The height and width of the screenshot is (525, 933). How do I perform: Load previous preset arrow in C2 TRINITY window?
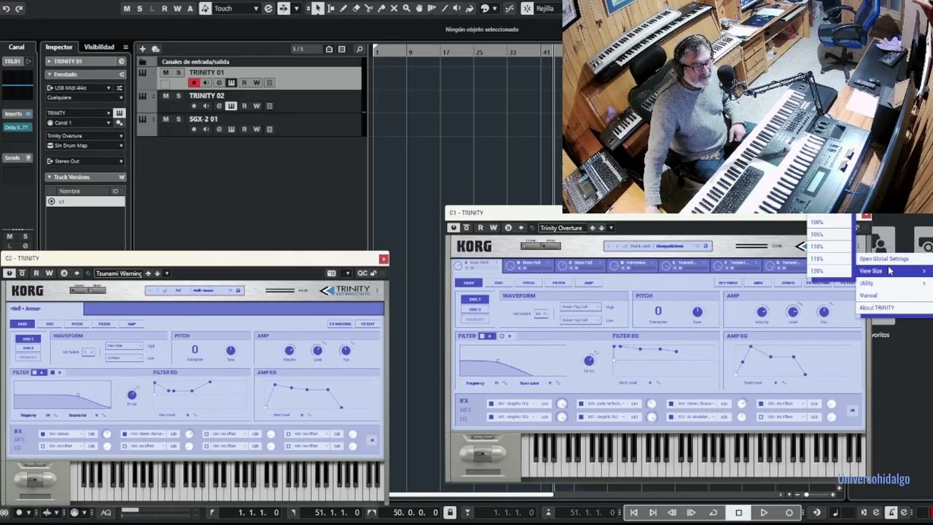coord(148,273)
